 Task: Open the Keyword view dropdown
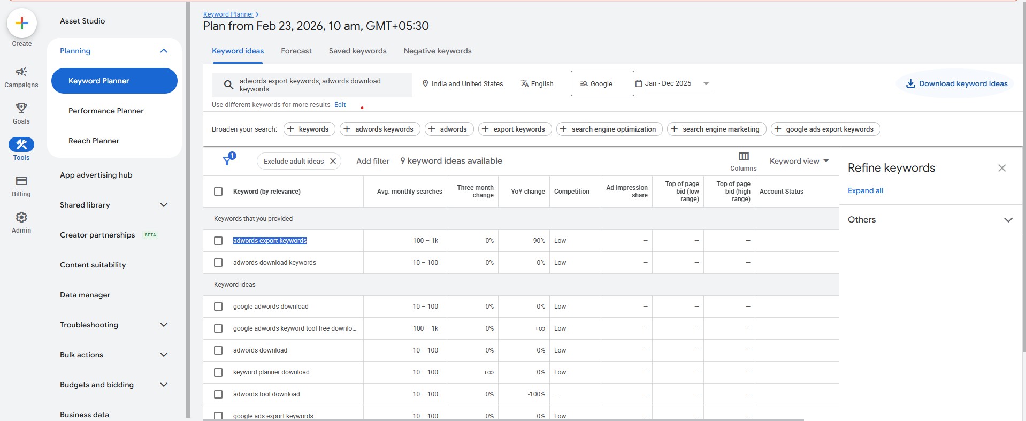pyautogui.click(x=799, y=161)
